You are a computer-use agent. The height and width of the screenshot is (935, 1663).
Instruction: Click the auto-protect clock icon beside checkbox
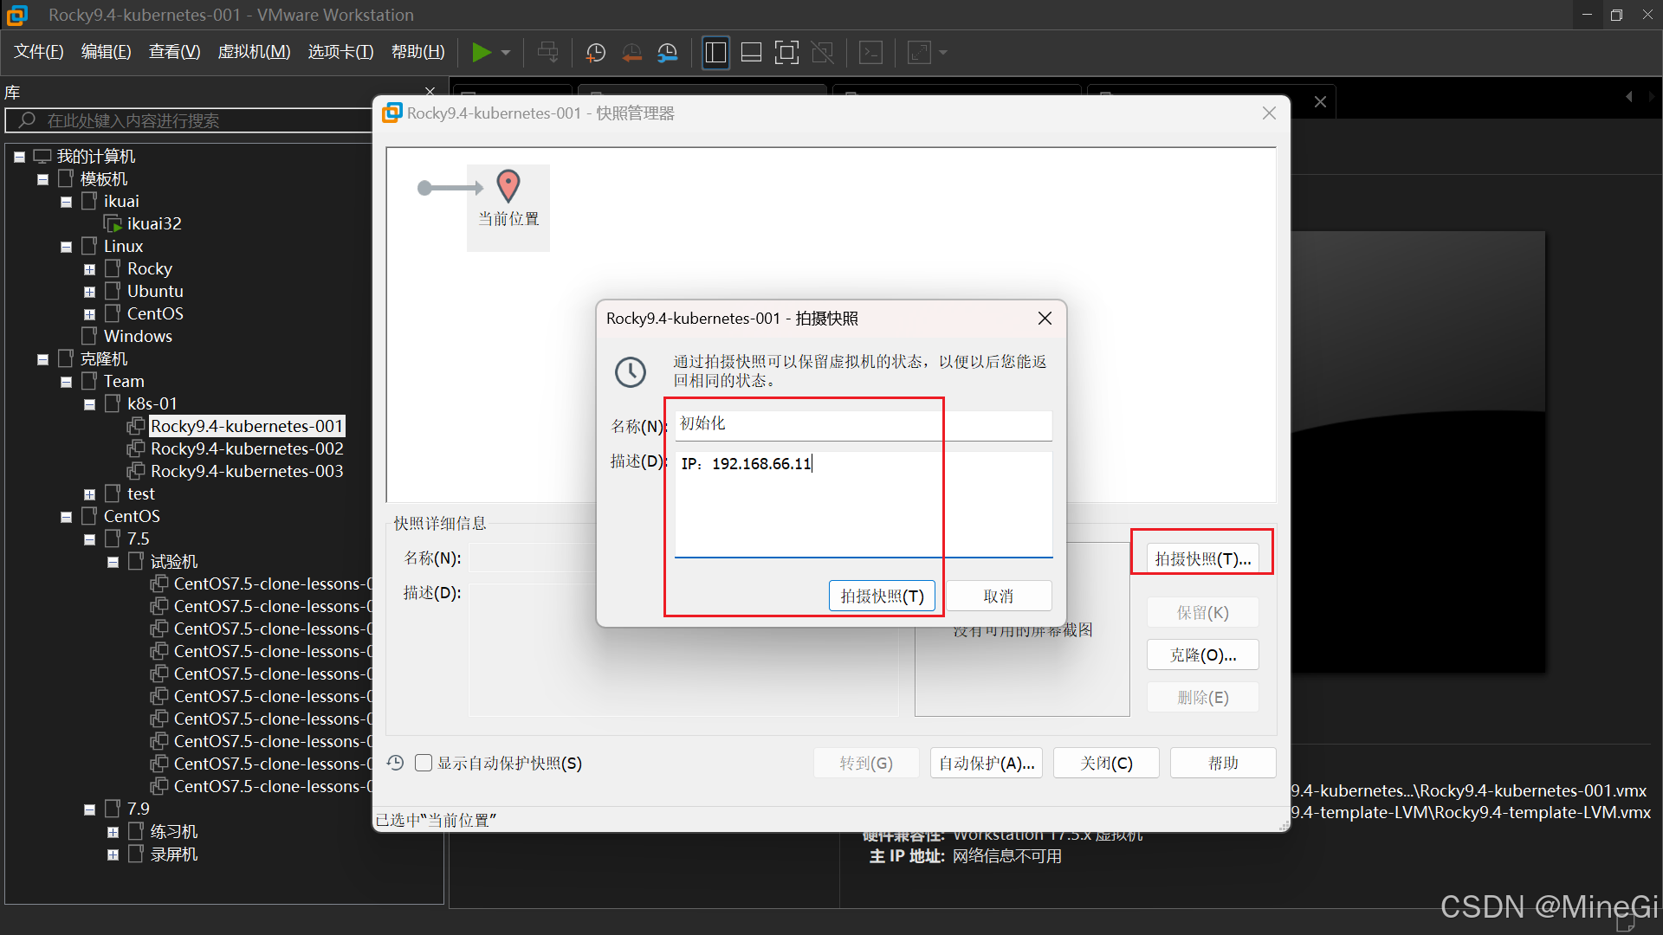click(396, 763)
